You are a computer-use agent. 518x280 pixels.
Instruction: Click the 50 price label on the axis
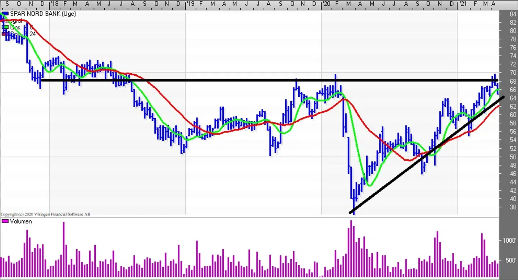pos(513,157)
